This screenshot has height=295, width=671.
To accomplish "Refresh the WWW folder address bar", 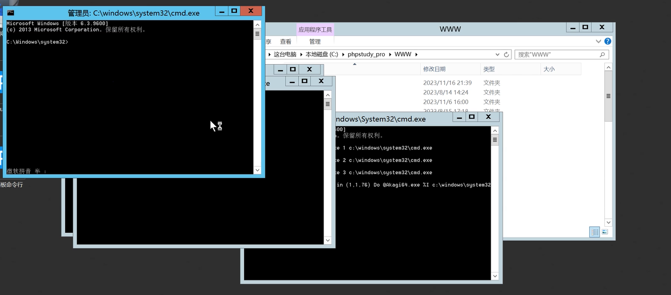I will click(x=507, y=55).
